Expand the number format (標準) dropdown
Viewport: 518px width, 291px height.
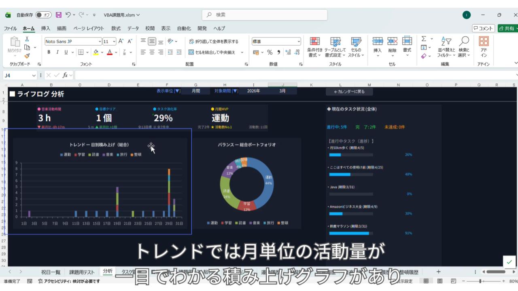pyautogui.click(x=299, y=41)
